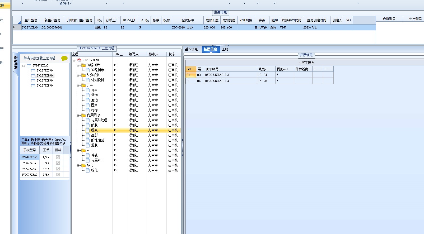Select the 2V2G77ZDA0 structure tree node

[x=45, y=76]
